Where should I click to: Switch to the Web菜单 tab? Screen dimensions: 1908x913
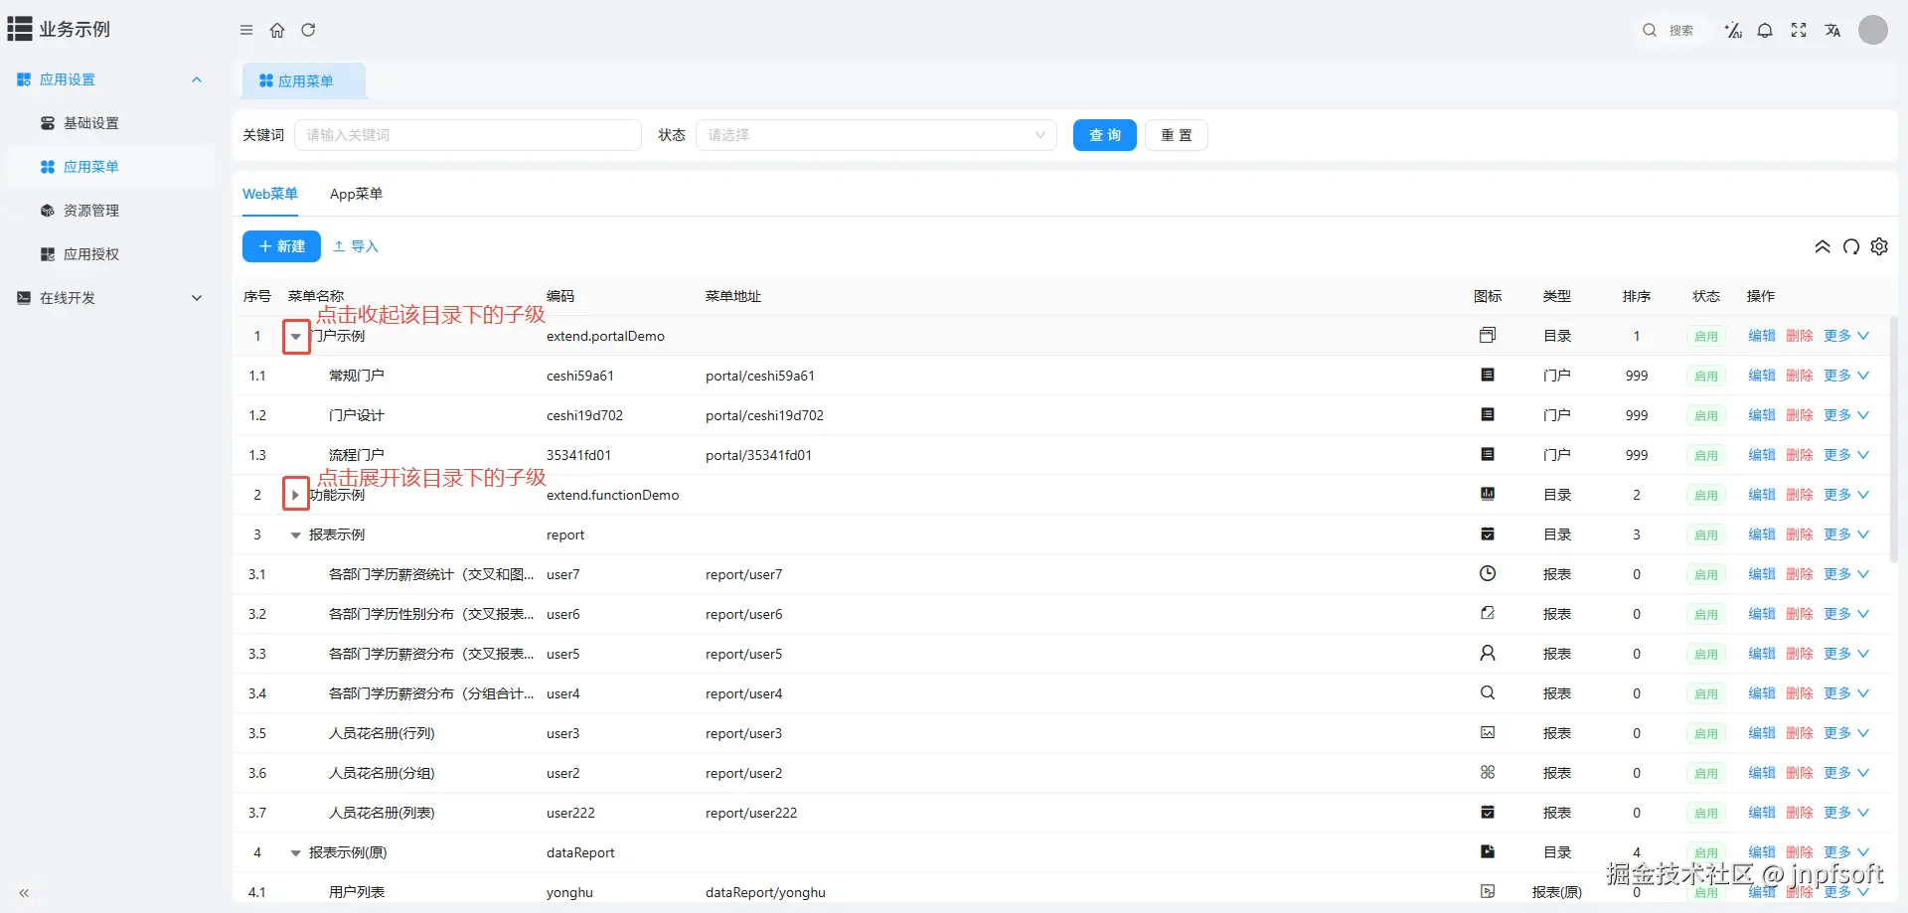(x=270, y=194)
